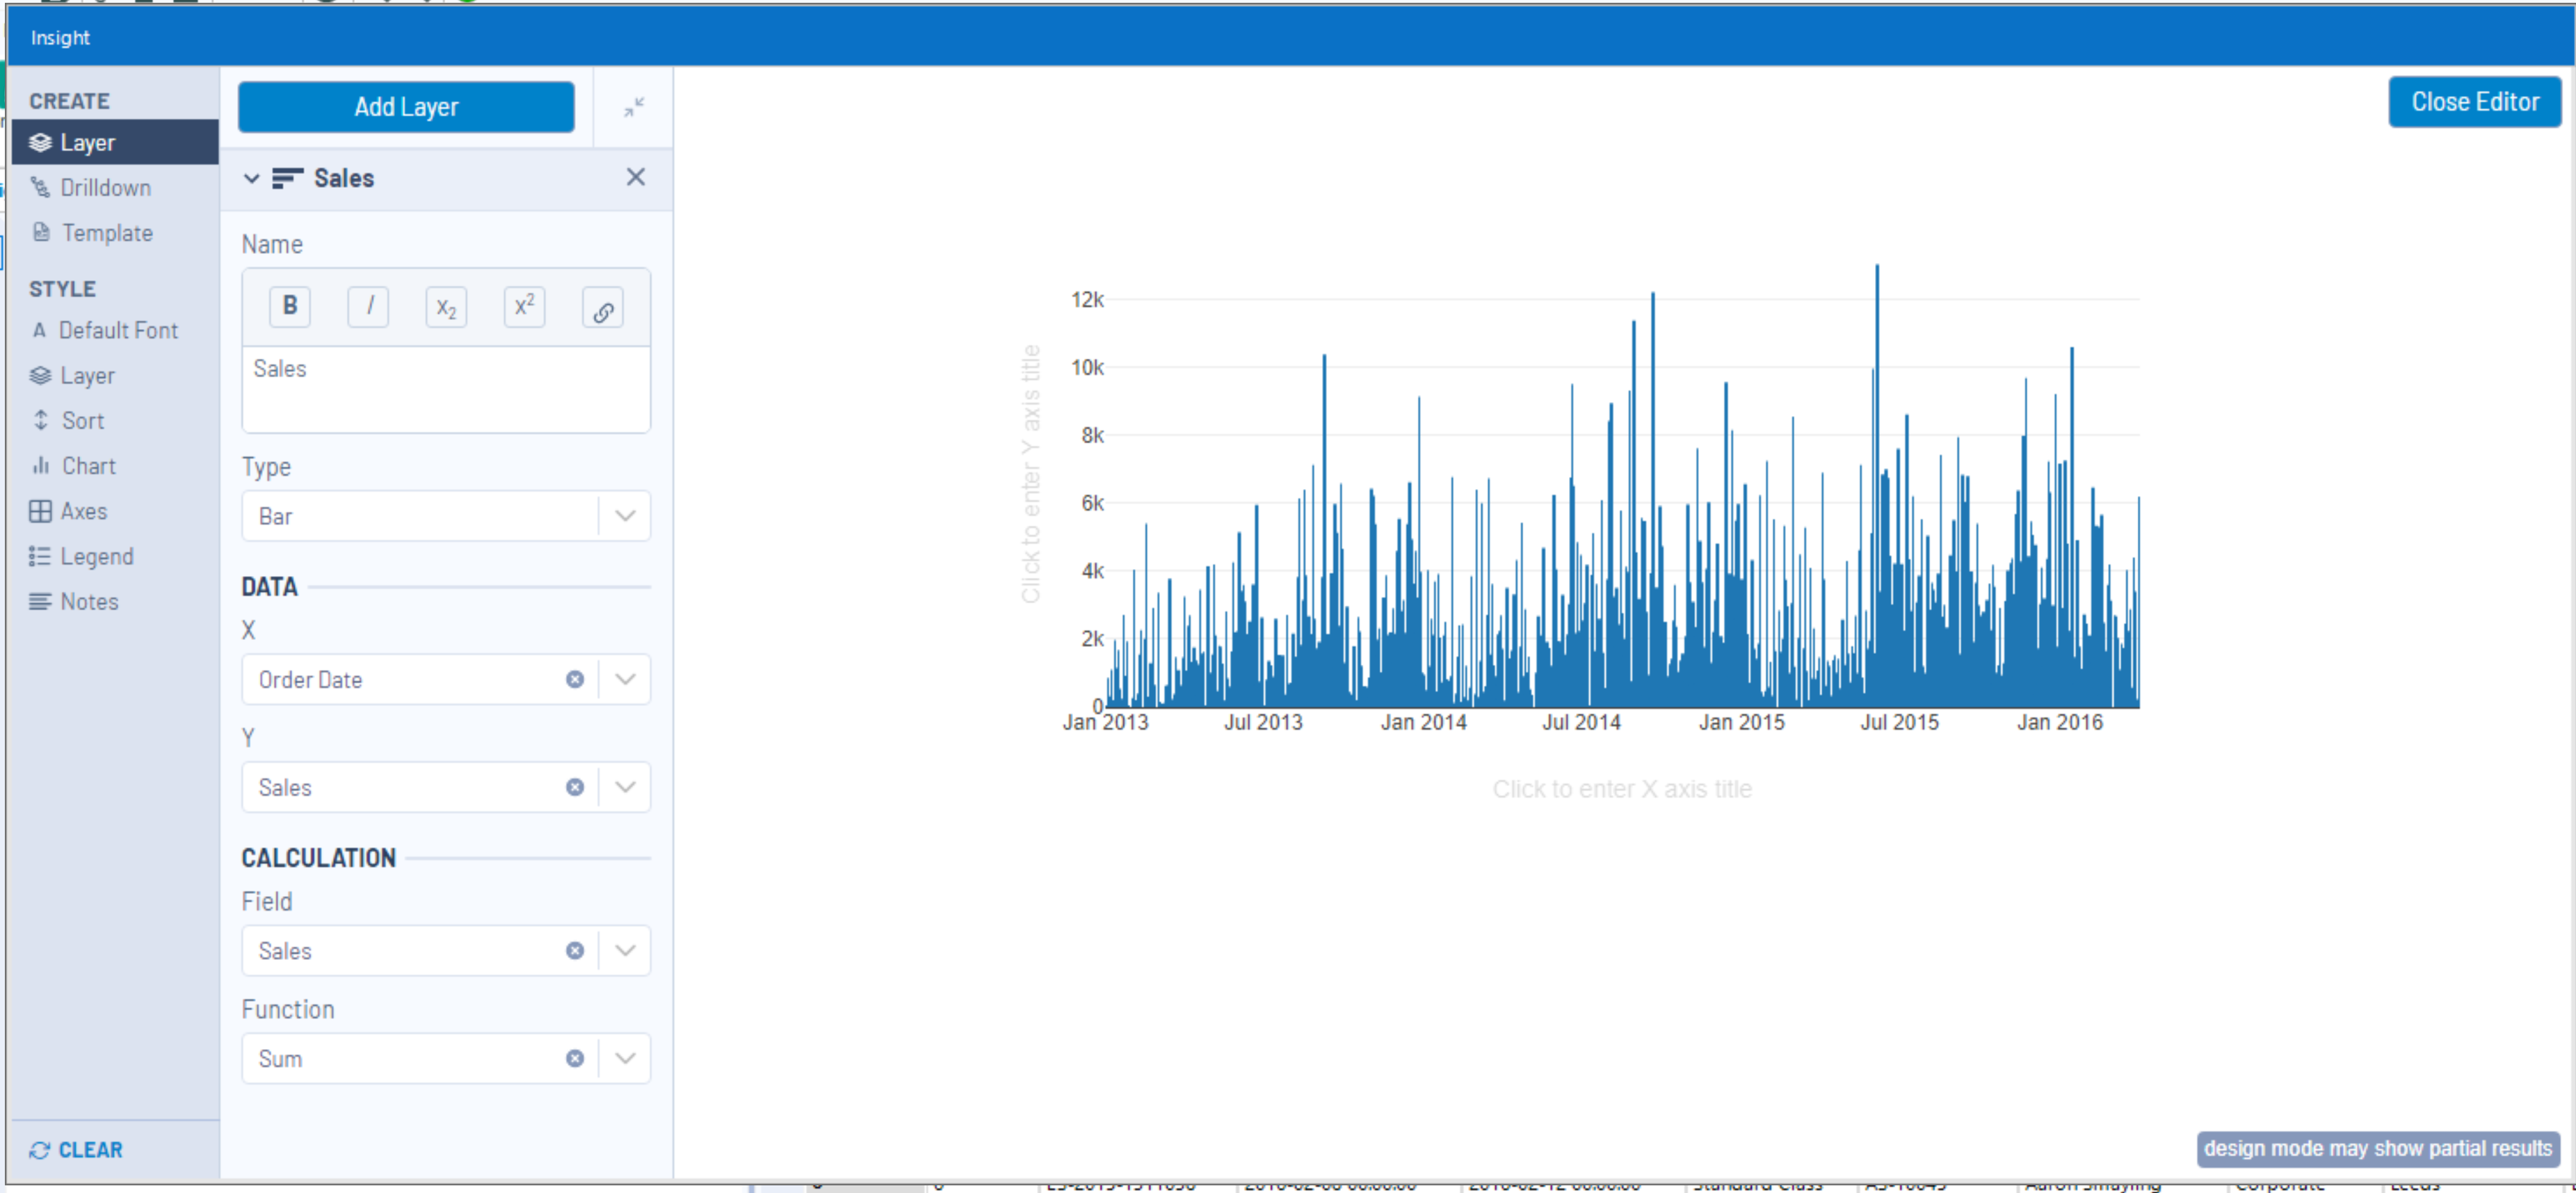The height and width of the screenshot is (1193, 2576).
Task: Toggle italic formatting for the layer name
Action: pos(368,307)
